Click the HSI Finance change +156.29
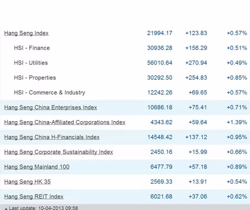The width and height of the screenshot is (250, 210). tap(196, 48)
